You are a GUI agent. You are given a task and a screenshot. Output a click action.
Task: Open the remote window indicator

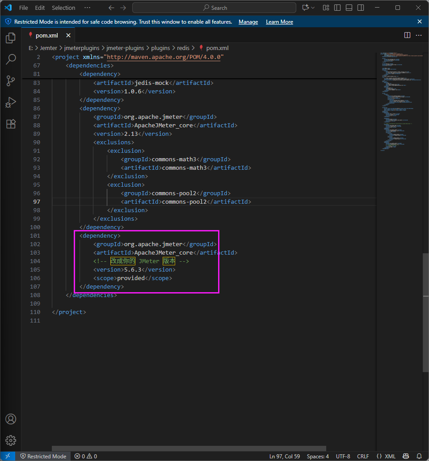point(8,456)
